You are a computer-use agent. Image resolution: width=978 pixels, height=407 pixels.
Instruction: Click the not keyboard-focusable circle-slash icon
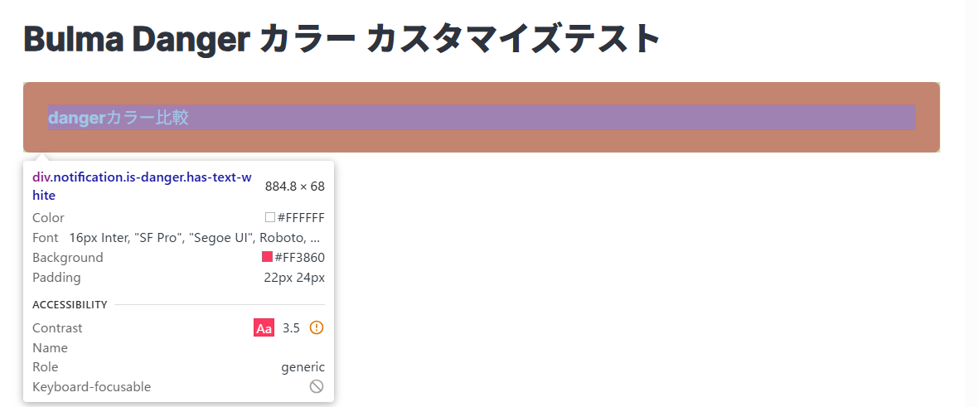(x=316, y=386)
